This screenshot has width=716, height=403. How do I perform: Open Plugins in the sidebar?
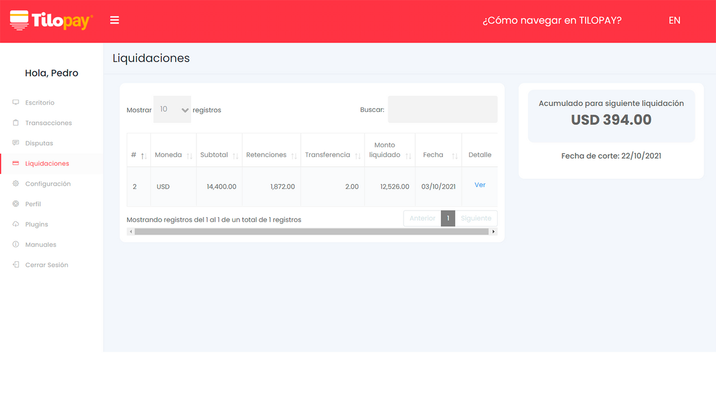(x=37, y=224)
